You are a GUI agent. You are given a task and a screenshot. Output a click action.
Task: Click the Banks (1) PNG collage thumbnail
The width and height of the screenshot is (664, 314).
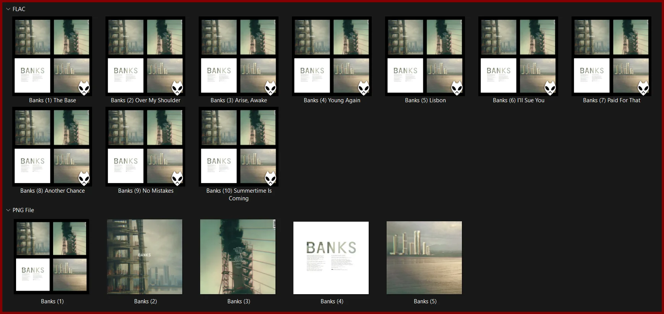click(52, 257)
